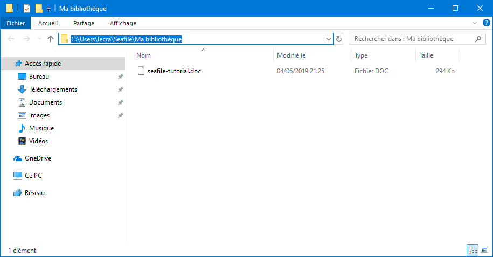Click the Bureau desktop icon
The width and height of the screenshot is (493, 257).
tap(22, 77)
